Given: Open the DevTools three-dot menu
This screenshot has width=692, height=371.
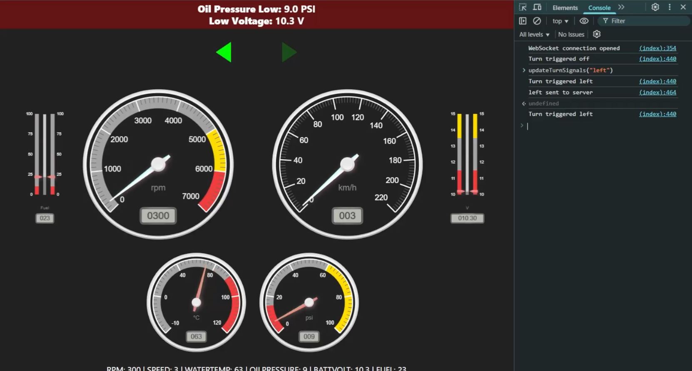Looking at the screenshot, I should point(670,7).
